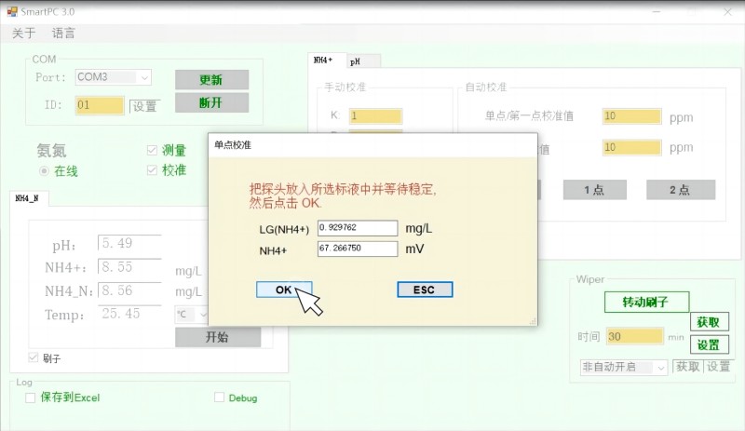This screenshot has height=431, width=745.
Task: Click the 转动刷子 button
Action: pos(646,302)
